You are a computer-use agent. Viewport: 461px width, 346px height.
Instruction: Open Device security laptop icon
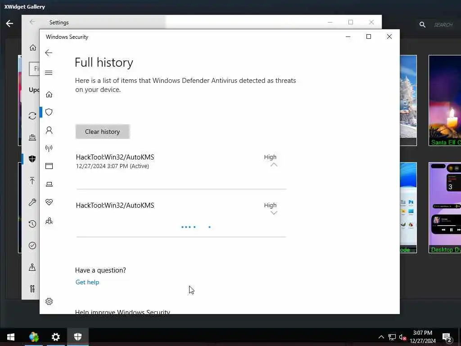coord(49,184)
